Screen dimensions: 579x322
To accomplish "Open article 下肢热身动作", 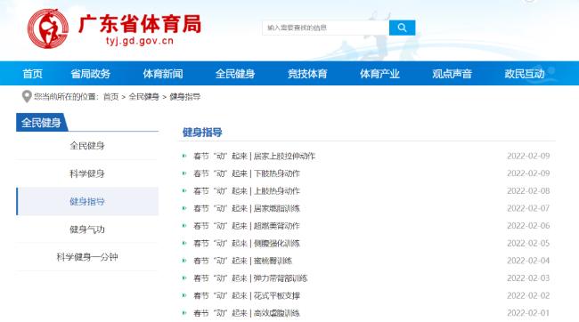I will (x=247, y=173).
